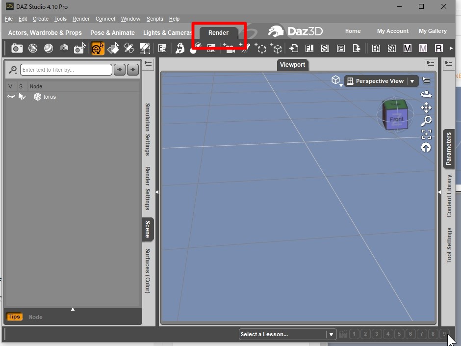The image size is (461, 346).
Task: Switch to Actors, Wardrobe & Props tab
Action: (x=45, y=33)
